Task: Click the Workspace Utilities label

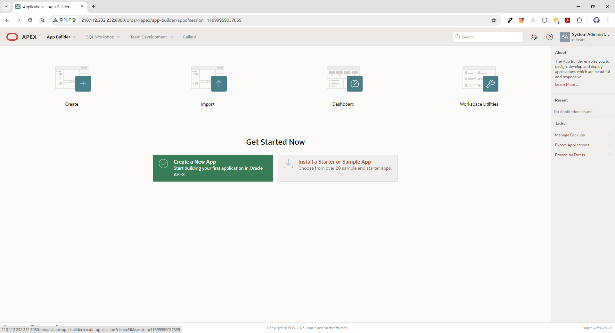Action: click(x=479, y=104)
